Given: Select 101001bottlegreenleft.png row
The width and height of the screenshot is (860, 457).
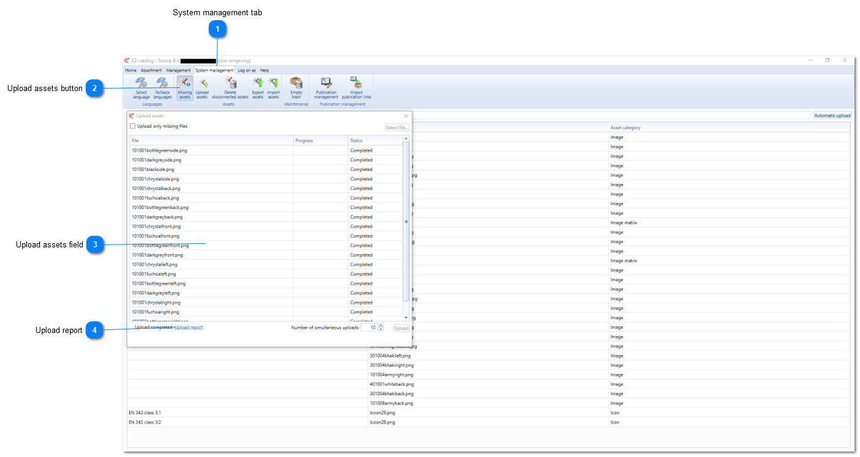Looking at the screenshot, I should 266,283.
